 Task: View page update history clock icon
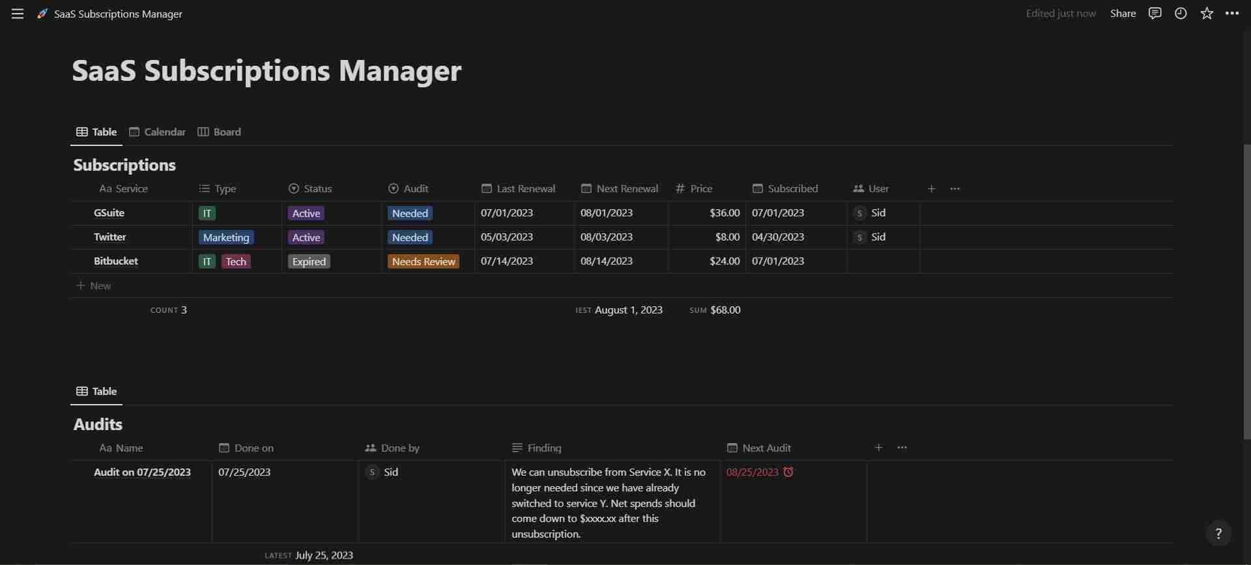coord(1181,14)
